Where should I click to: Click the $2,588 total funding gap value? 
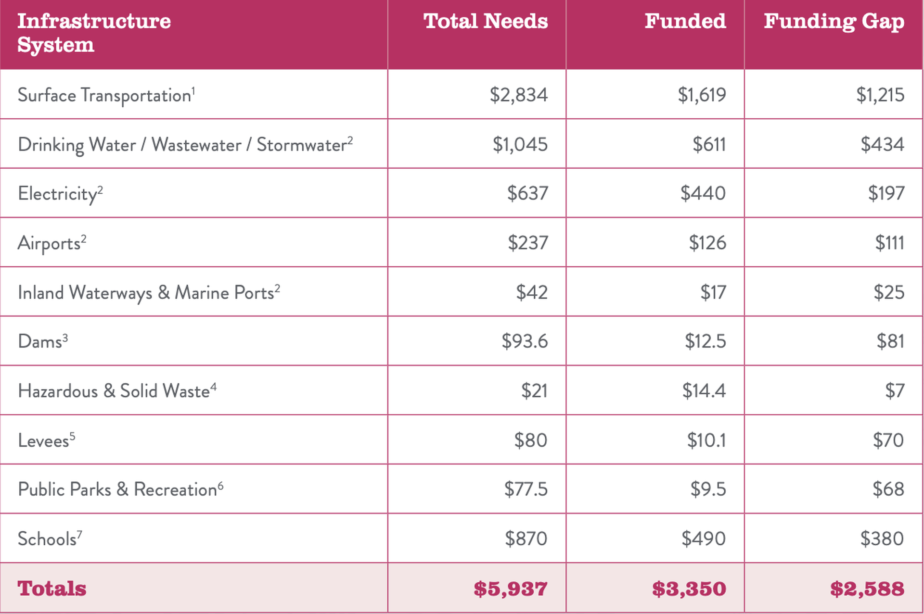tap(867, 589)
